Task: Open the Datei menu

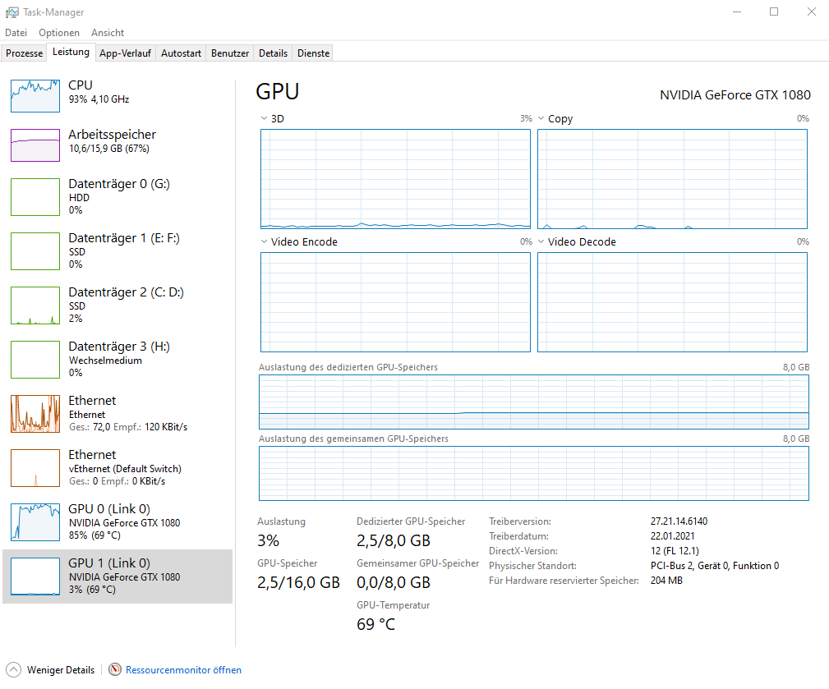Action: pyautogui.click(x=16, y=33)
